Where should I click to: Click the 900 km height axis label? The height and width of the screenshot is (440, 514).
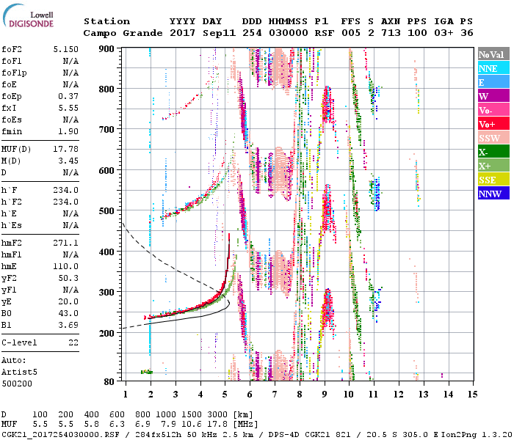pos(108,48)
